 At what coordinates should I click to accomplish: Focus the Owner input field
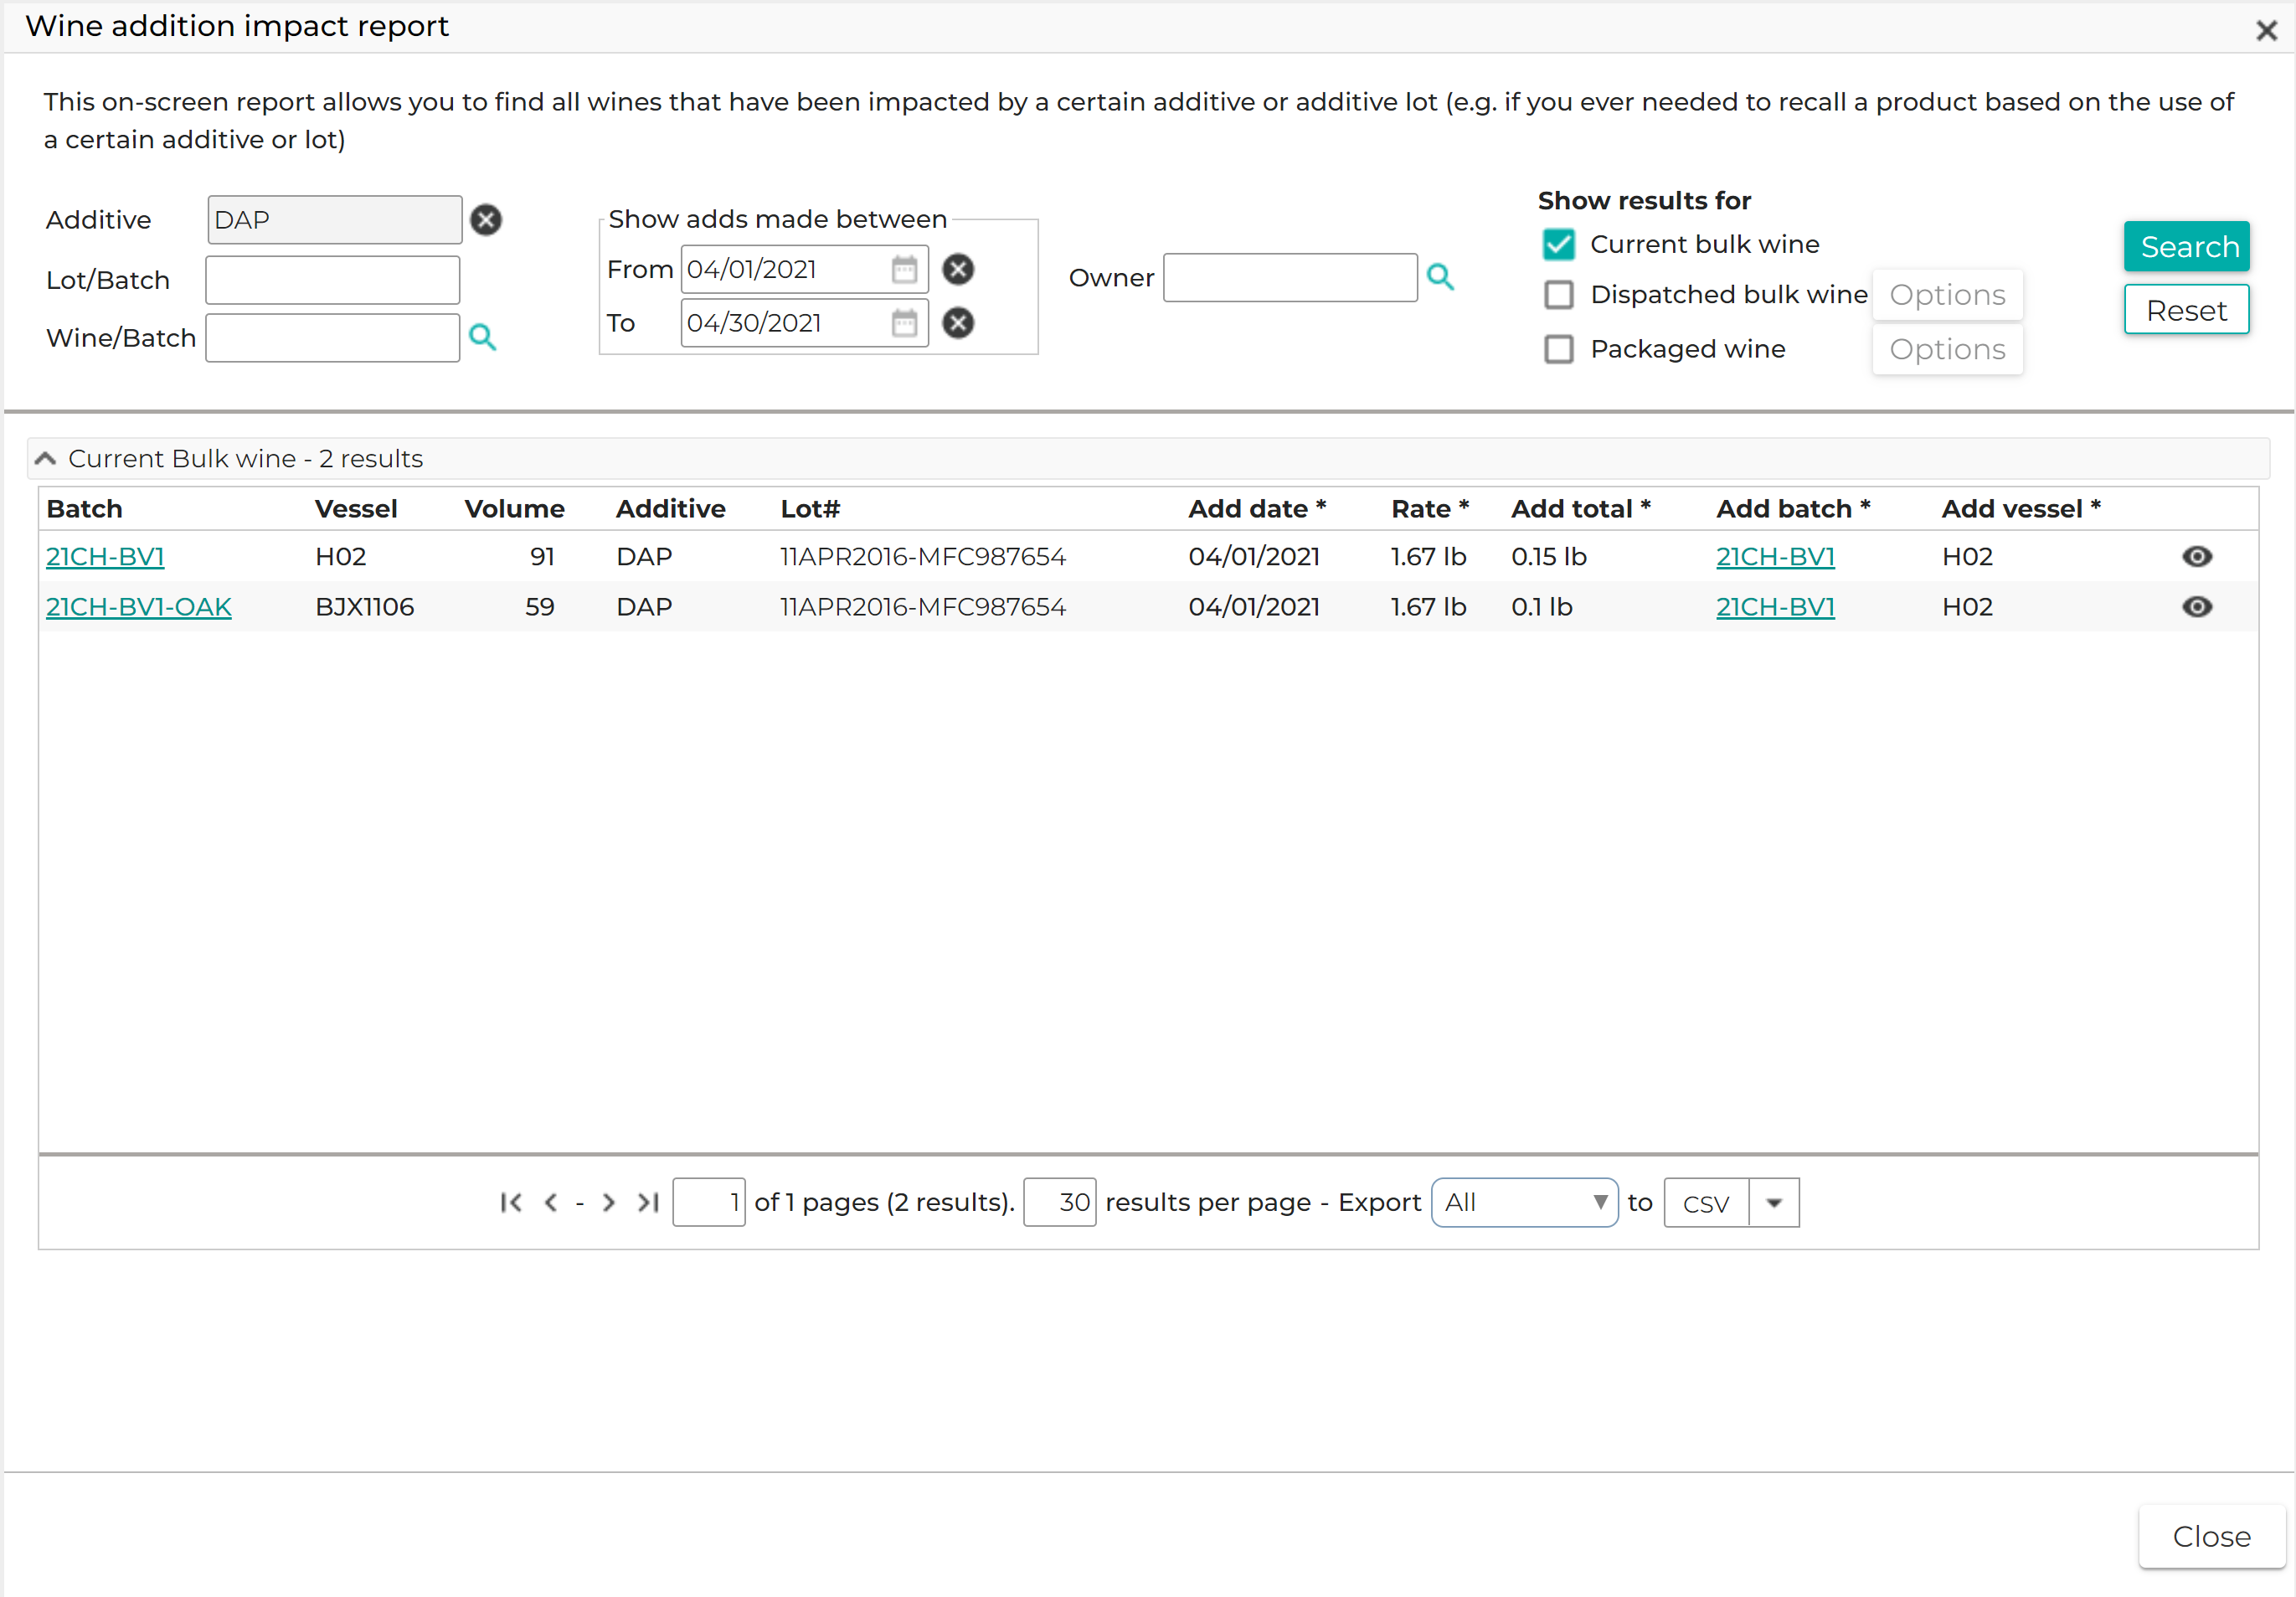pos(1290,277)
